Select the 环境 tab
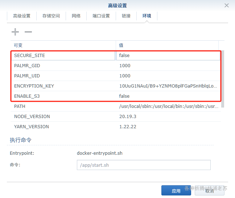Viewport: 235px width, 198px height. [x=147, y=16]
